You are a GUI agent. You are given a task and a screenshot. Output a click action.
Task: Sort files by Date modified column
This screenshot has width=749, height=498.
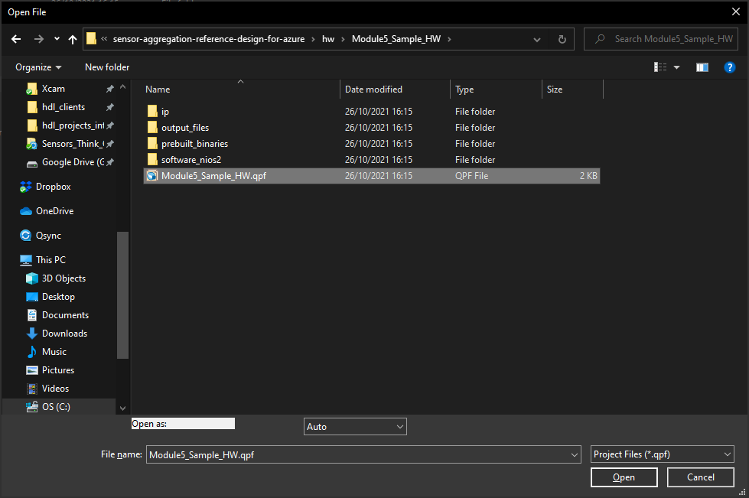point(373,90)
